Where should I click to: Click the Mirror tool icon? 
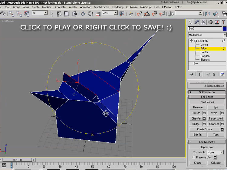[x=208, y=14]
